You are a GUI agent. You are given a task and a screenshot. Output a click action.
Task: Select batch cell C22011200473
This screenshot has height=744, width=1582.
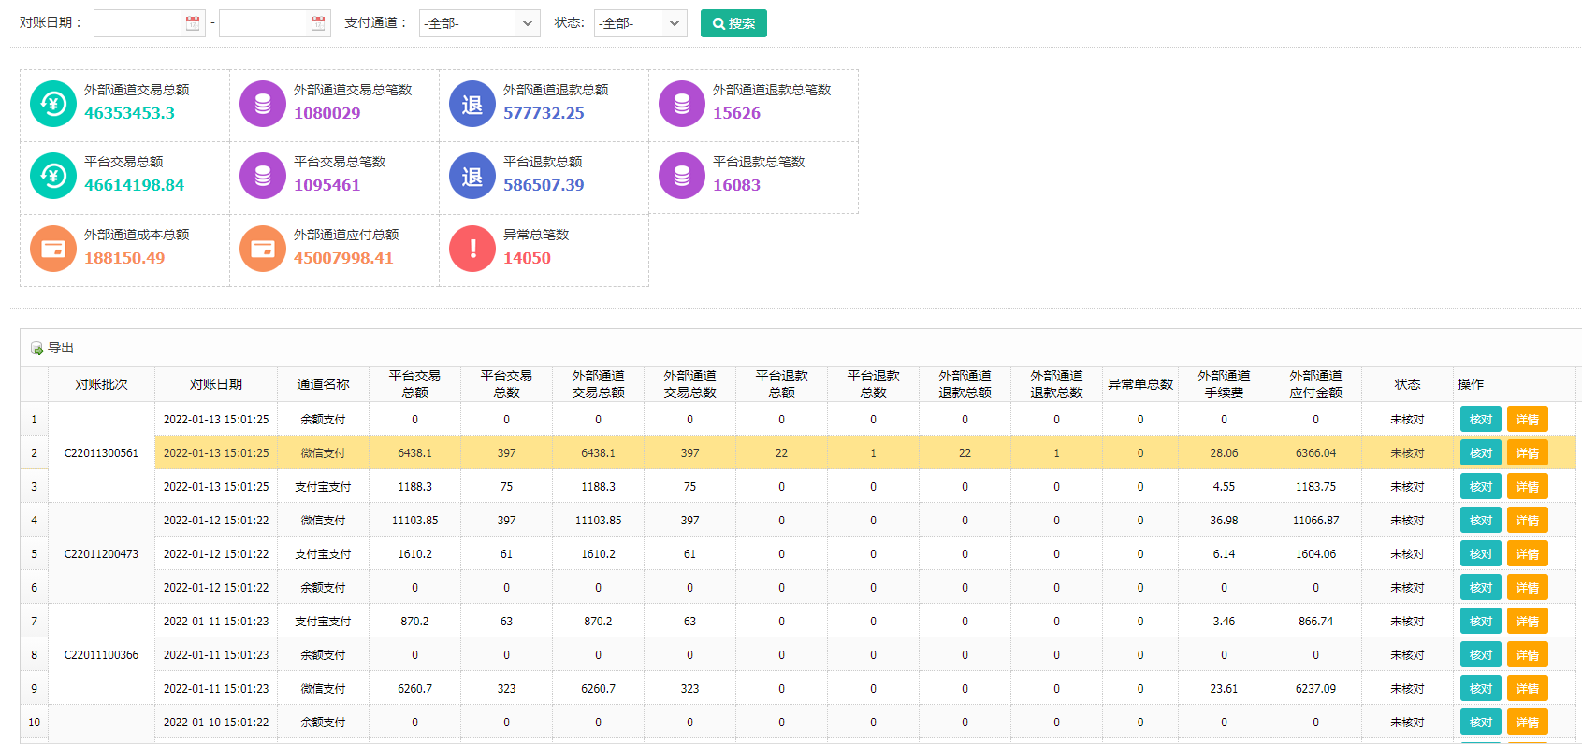pyautogui.click(x=101, y=553)
